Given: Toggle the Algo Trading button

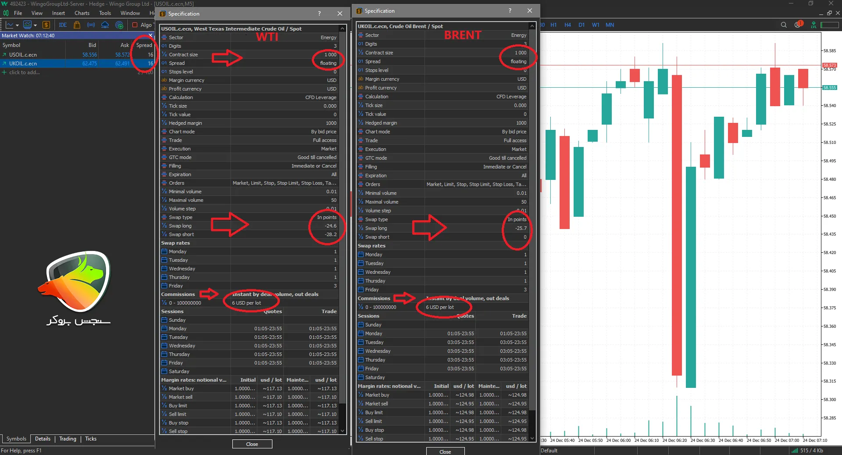Looking at the screenshot, I should tap(142, 25).
